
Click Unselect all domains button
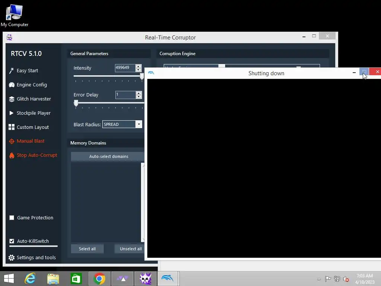coord(129,249)
